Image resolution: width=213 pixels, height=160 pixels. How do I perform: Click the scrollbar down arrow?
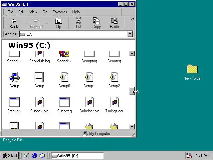coord(132,127)
